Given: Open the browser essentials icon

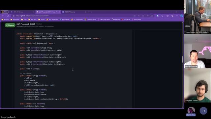Looking at the screenshot, I should click(x=172, y=16).
